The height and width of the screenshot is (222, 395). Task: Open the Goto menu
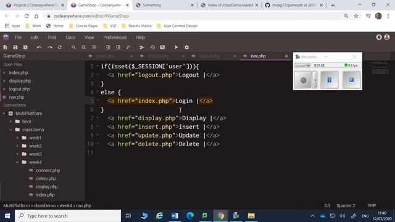[70, 38]
